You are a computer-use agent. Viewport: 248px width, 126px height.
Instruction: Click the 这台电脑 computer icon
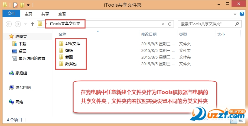click(x=11, y=88)
